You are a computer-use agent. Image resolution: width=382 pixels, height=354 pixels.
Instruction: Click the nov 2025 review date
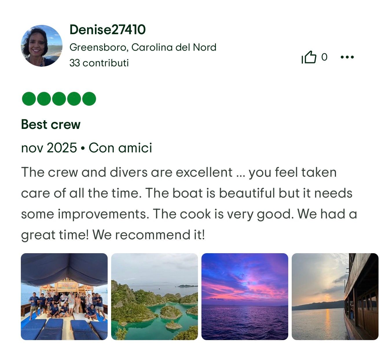pos(49,148)
